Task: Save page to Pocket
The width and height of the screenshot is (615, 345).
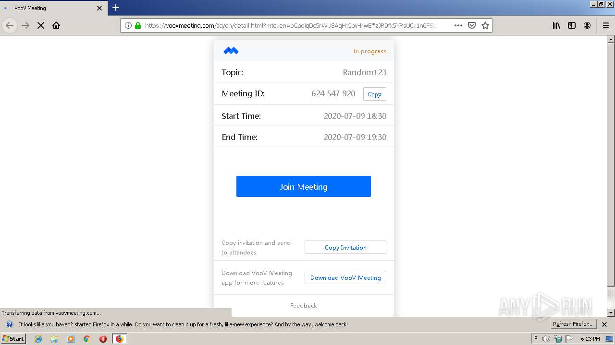Action: (x=472, y=25)
